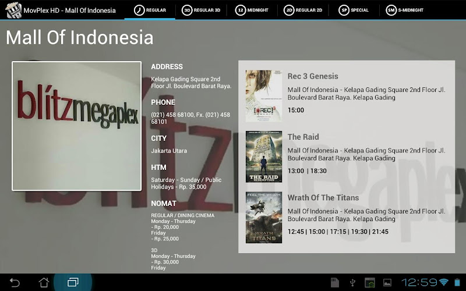Tap the screenshot notification icon
The image size is (466, 291).
(x=370, y=282)
